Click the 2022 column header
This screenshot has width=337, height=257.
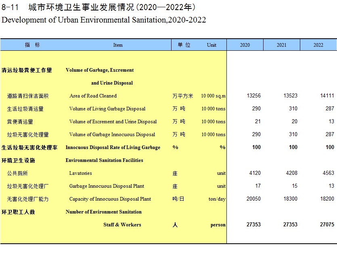coord(318,45)
